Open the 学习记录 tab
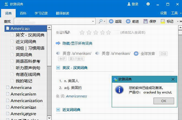 point(41,13)
